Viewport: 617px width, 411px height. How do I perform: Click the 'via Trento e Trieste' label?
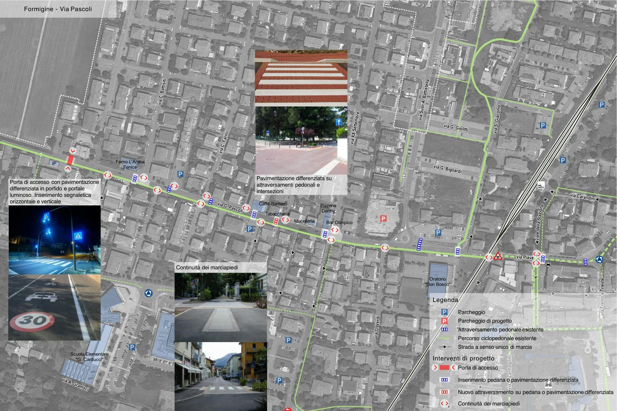click(x=602, y=296)
